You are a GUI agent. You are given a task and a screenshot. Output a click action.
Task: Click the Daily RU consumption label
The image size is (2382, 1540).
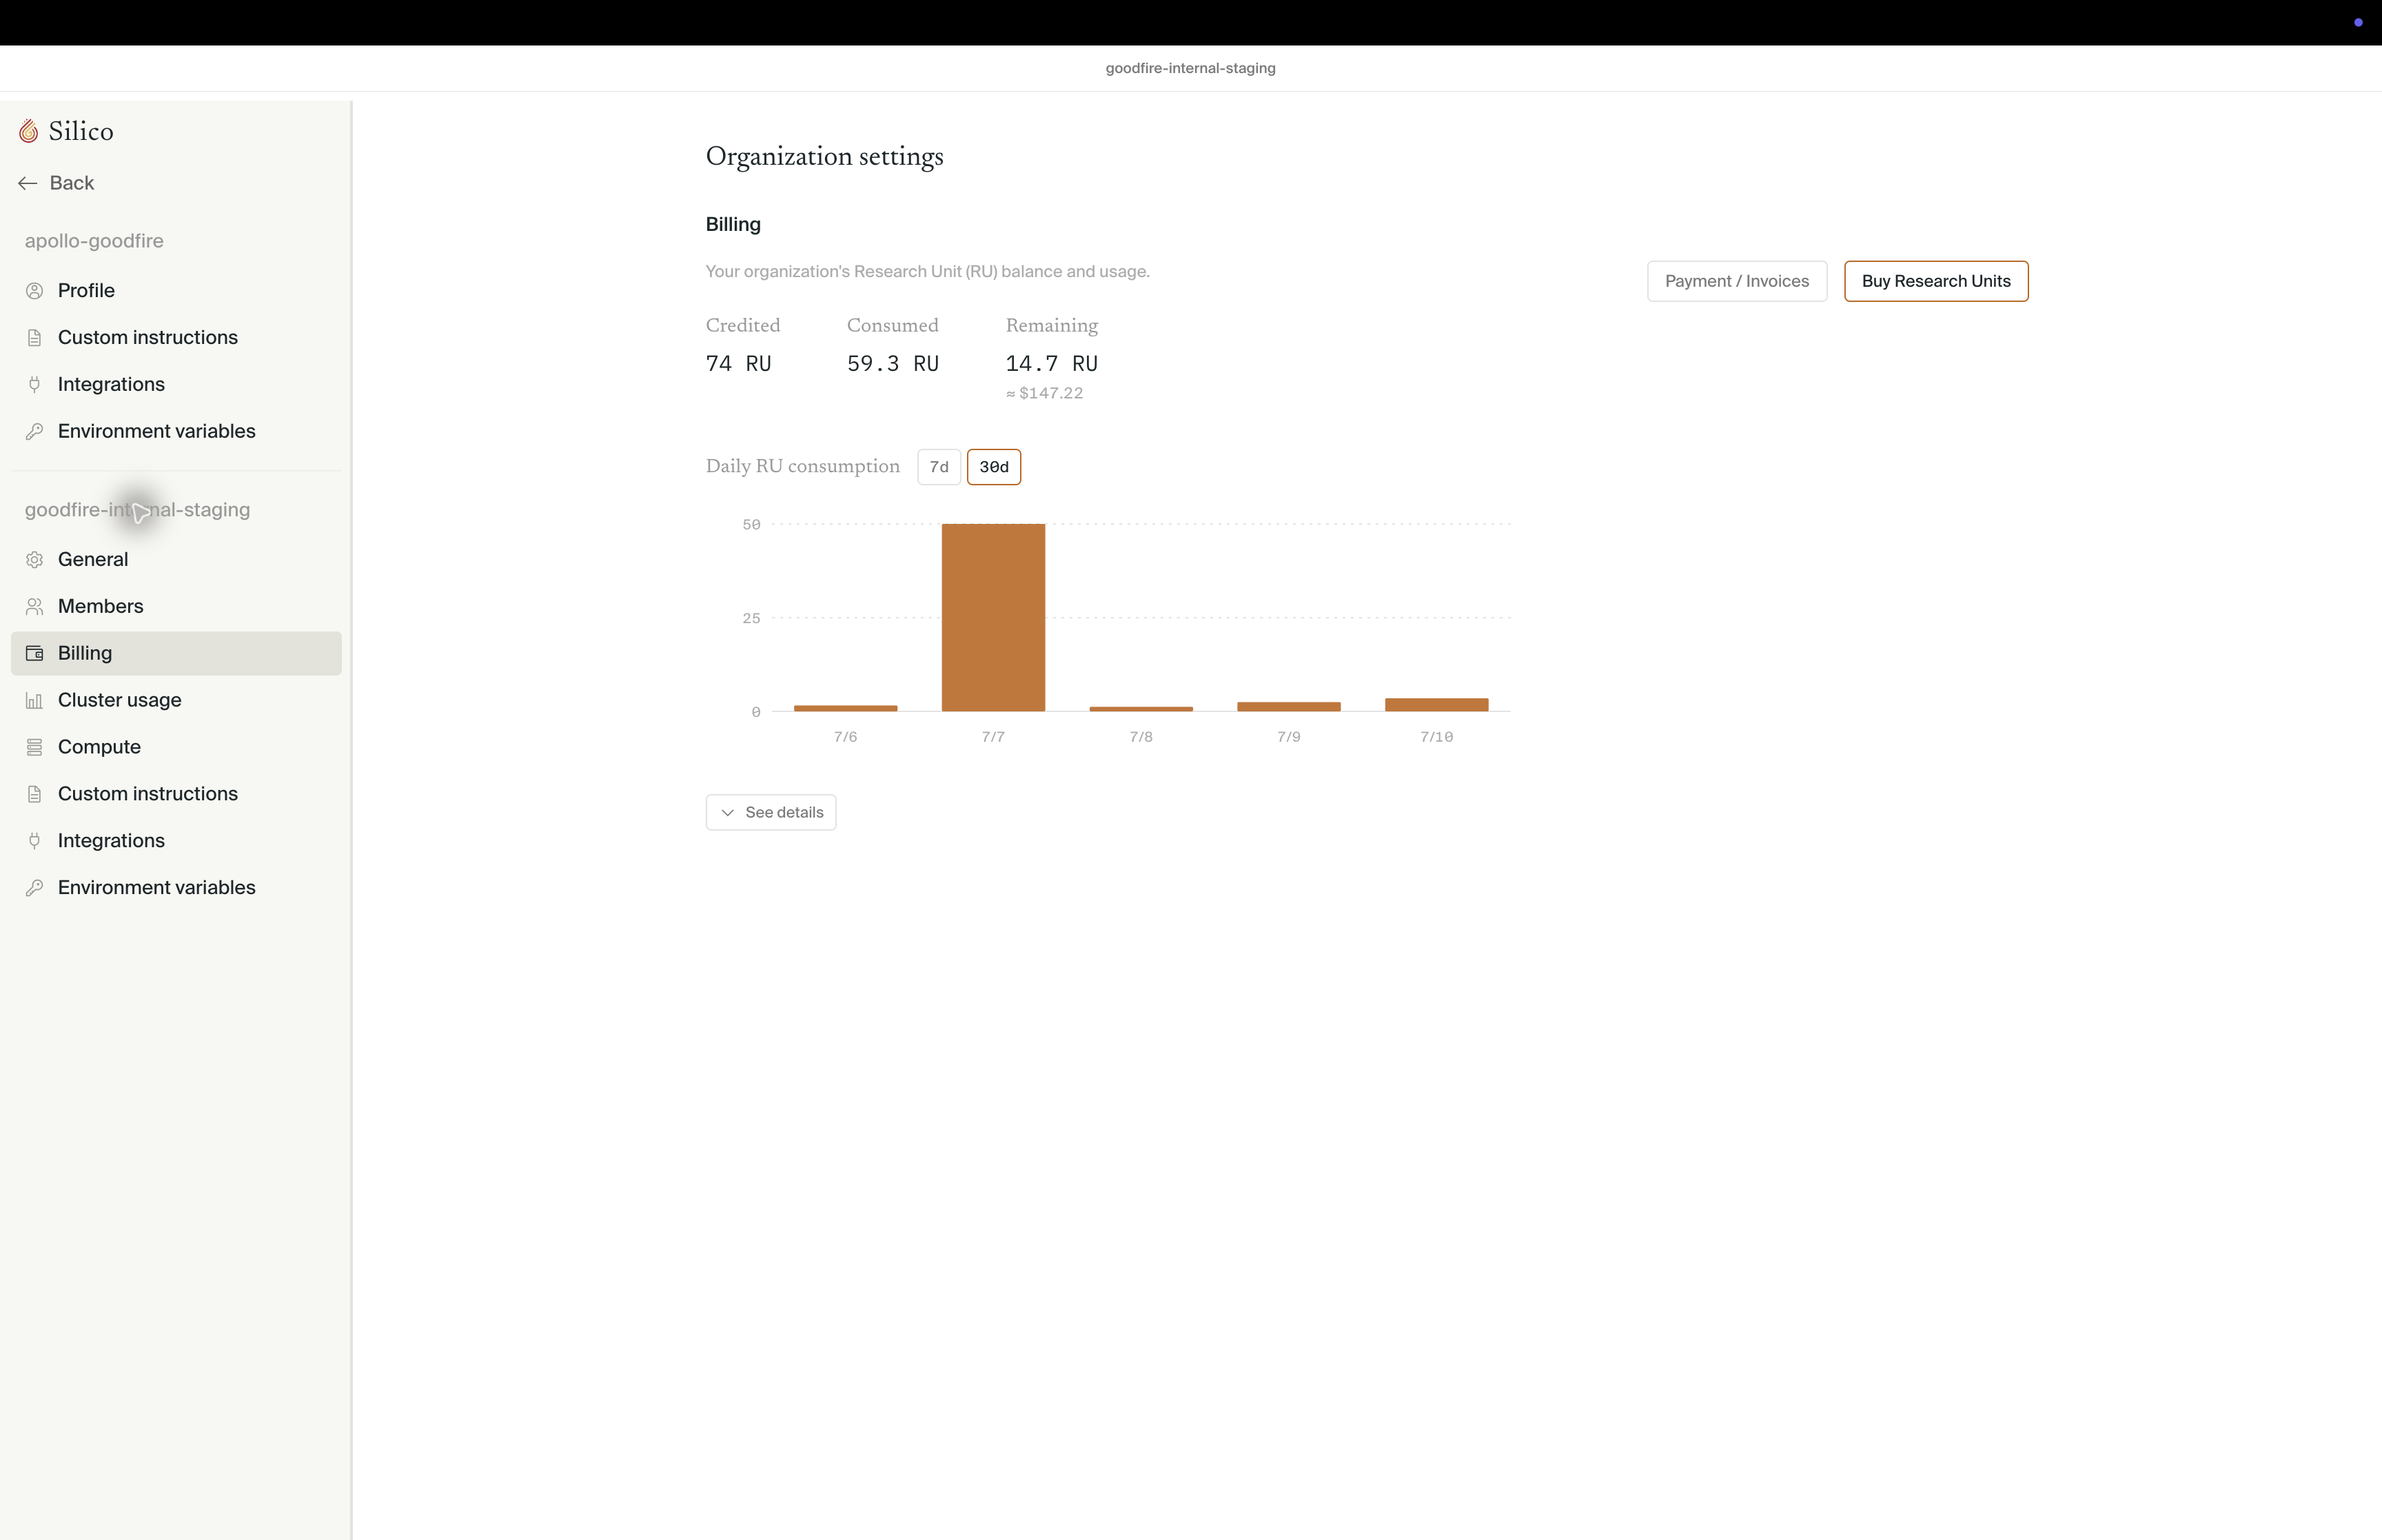[x=803, y=467]
